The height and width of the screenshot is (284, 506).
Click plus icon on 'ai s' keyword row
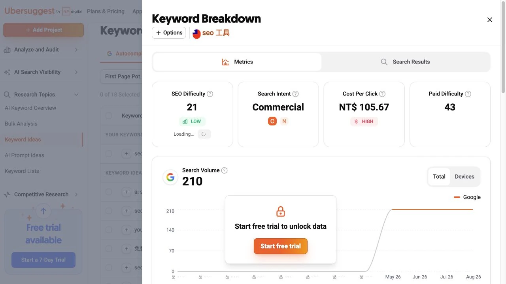coord(126,192)
